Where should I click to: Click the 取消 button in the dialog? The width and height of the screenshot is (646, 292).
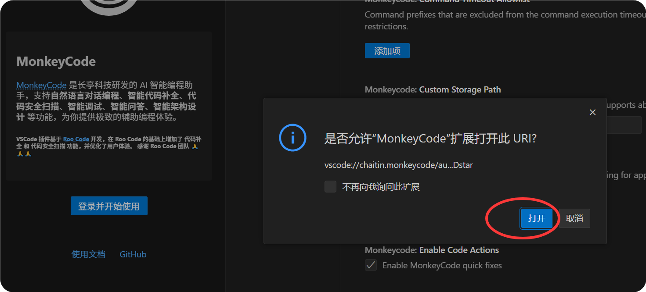[x=574, y=218]
